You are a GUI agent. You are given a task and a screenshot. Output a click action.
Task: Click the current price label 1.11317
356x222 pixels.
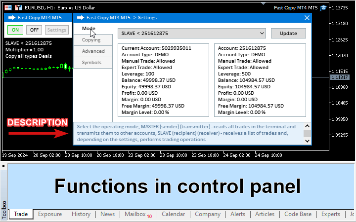click(x=340, y=77)
